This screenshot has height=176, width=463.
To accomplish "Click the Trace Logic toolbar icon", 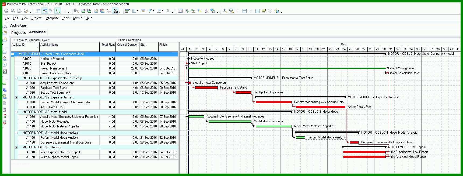I will (109, 11).
